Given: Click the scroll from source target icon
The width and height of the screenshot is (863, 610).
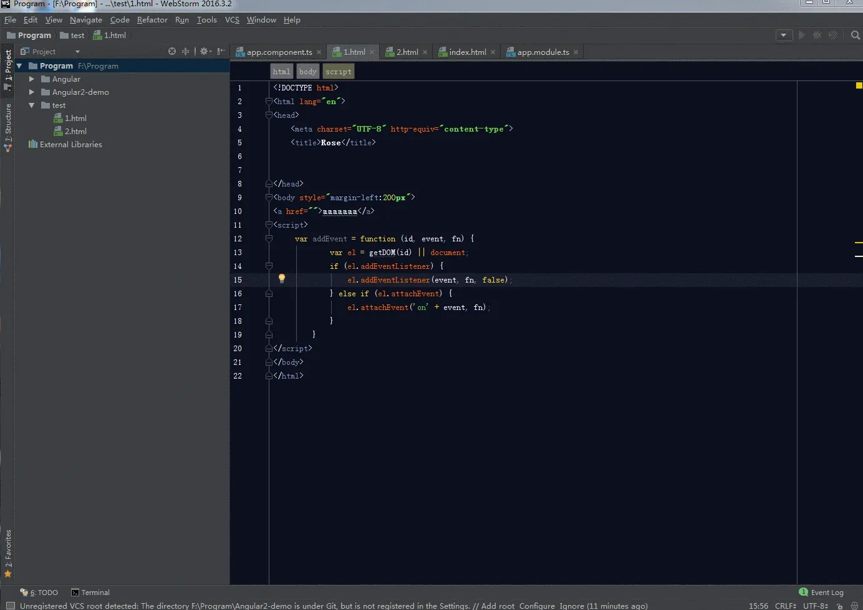Looking at the screenshot, I should pyautogui.click(x=172, y=52).
